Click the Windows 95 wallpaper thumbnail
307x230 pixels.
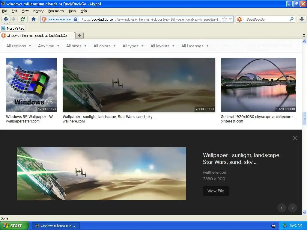tap(31, 85)
